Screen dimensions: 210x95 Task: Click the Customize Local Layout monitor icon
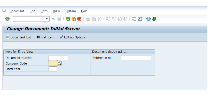click(x=154, y=19)
